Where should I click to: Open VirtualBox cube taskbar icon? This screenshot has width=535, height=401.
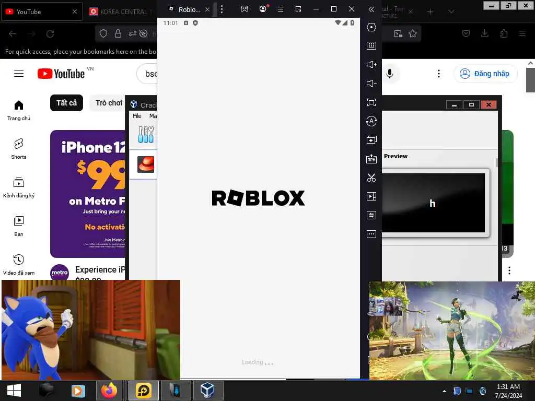tap(208, 391)
